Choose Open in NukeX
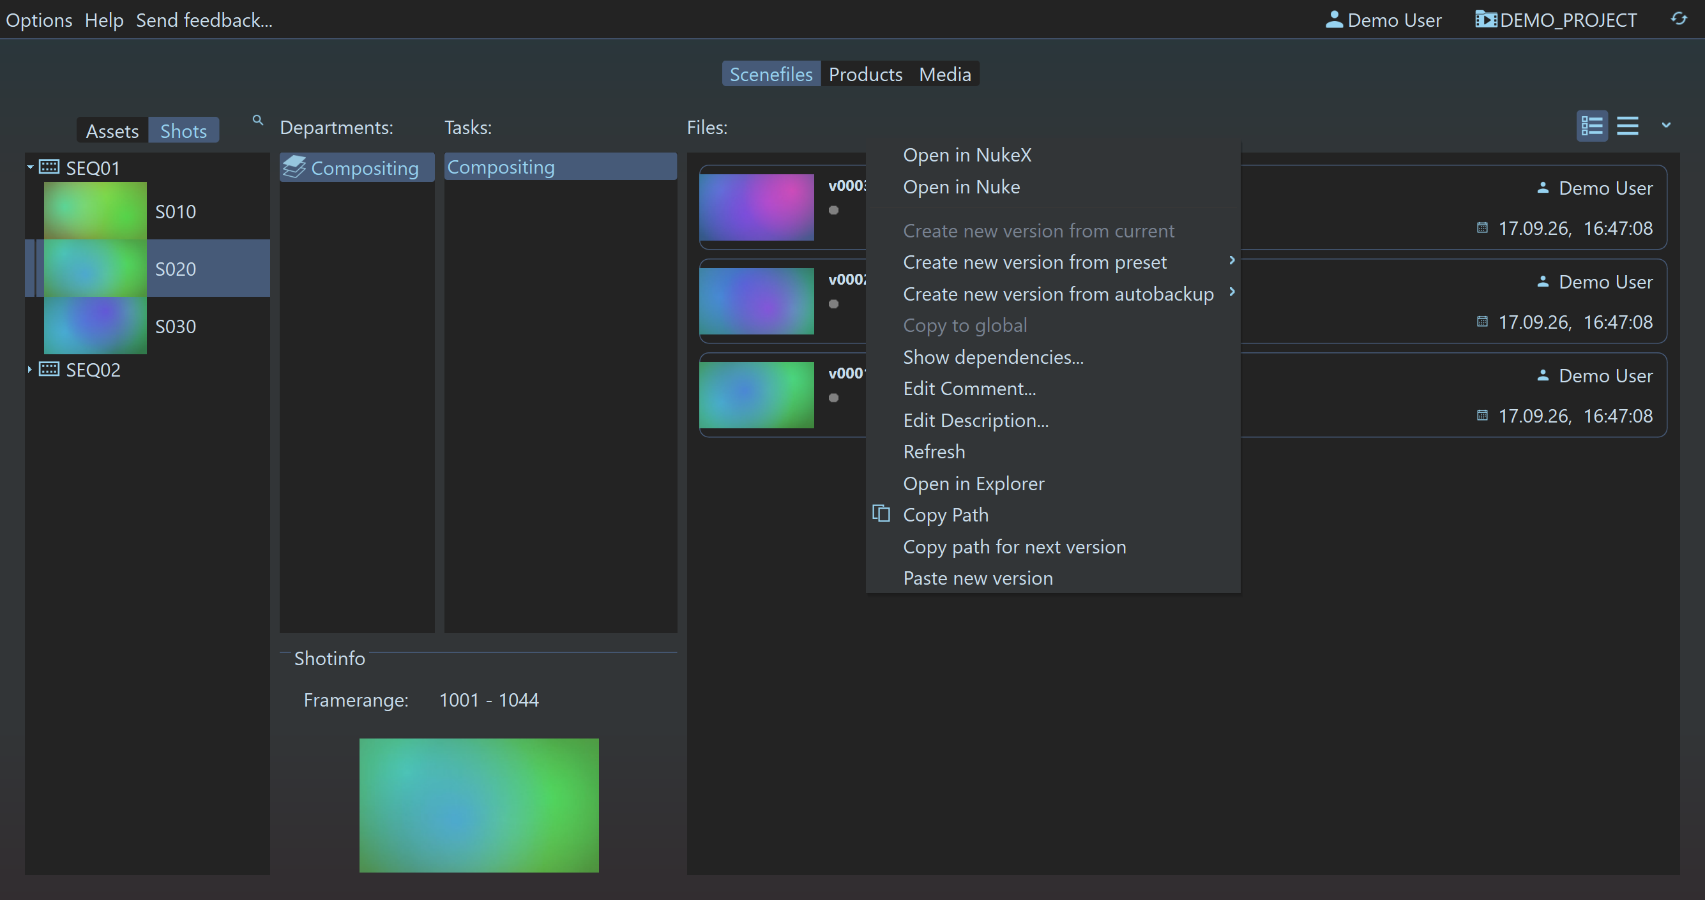1705x900 pixels. [1052, 155]
